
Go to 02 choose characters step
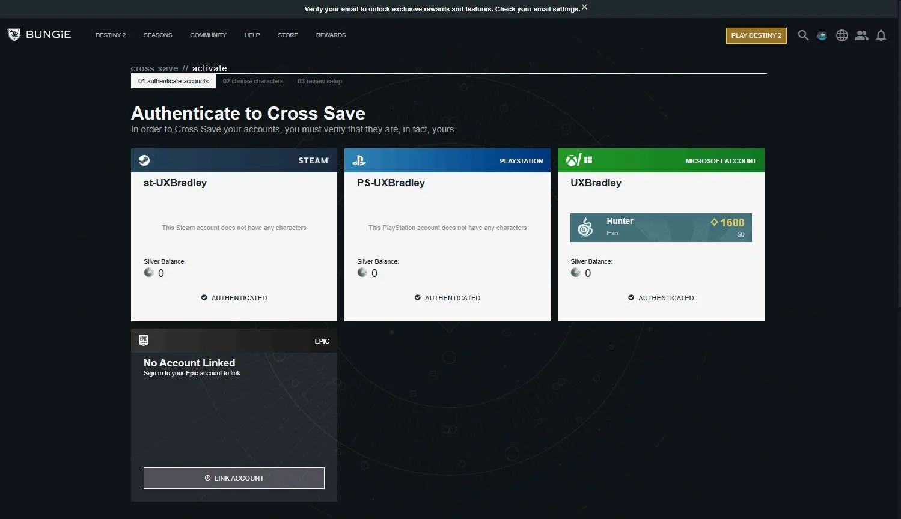253,81
